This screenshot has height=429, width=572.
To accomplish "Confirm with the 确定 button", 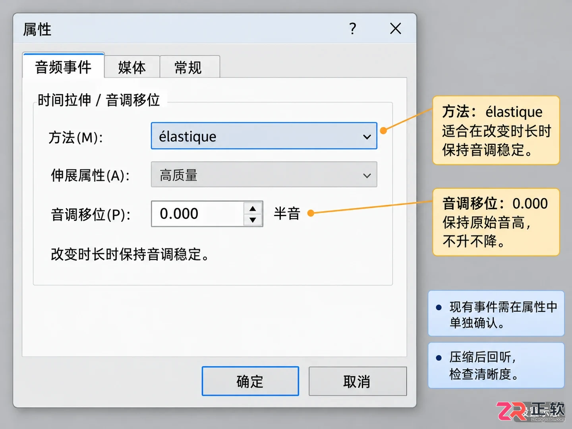I will [x=250, y=381].
